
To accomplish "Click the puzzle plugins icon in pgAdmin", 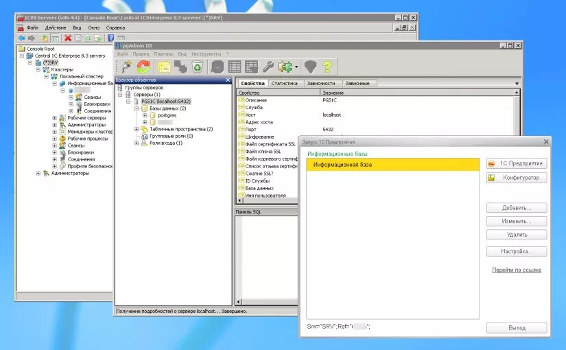I will coord(285,67).
